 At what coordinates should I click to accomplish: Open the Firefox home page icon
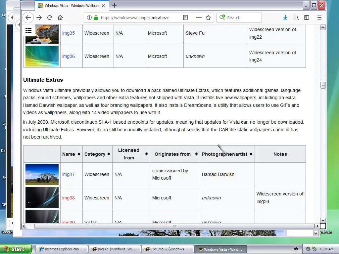point(60,18)
